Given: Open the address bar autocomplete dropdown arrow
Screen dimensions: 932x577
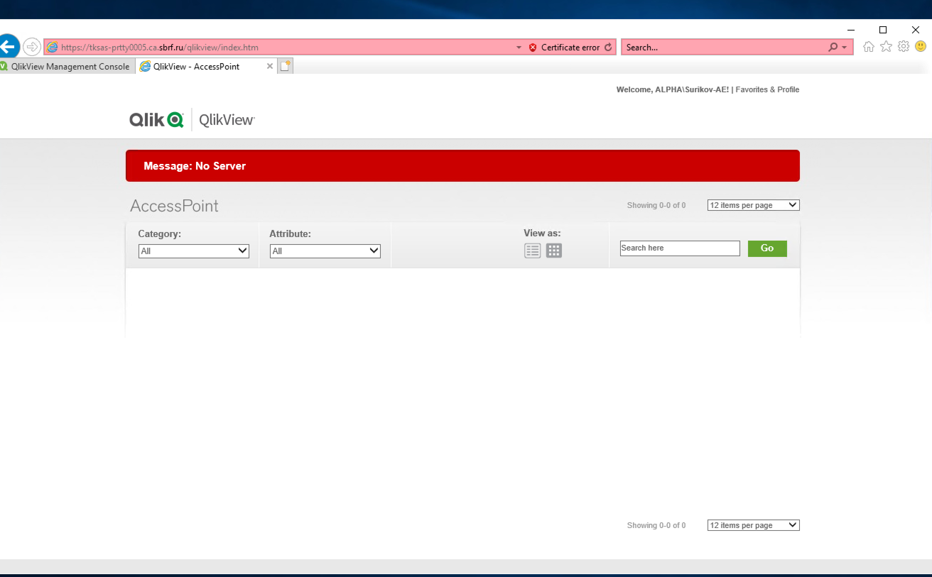Looking at the screenshot, I should (x=519, y=47).
